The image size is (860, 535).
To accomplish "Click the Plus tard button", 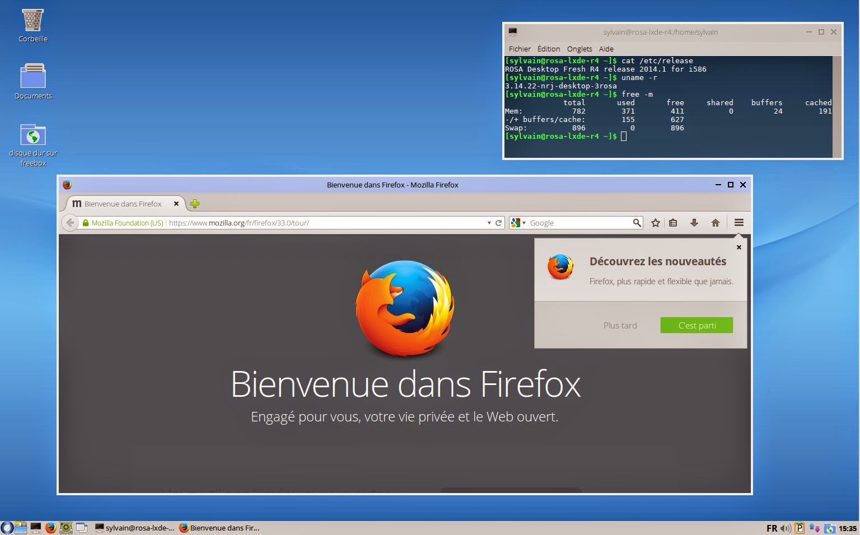I will 620,326.
